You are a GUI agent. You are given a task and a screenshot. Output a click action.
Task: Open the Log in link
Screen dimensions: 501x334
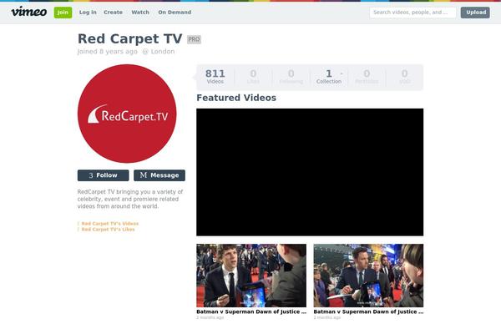pyautogui.click(x=88, y=13)
